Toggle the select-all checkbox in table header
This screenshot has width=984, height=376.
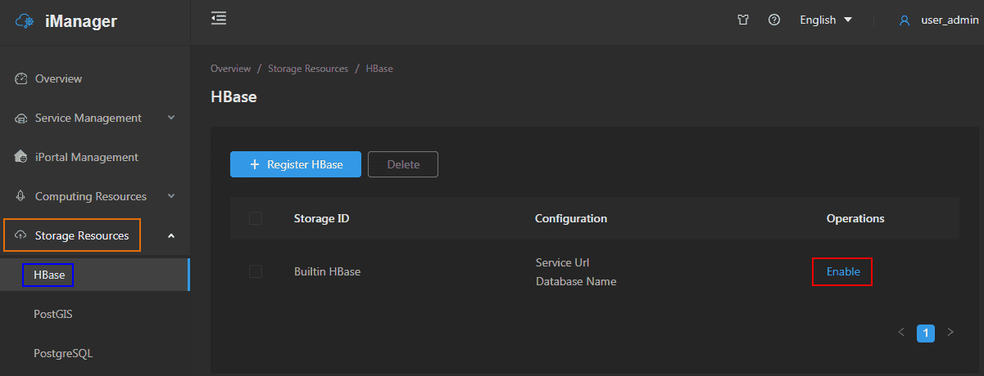pos(256,218)
